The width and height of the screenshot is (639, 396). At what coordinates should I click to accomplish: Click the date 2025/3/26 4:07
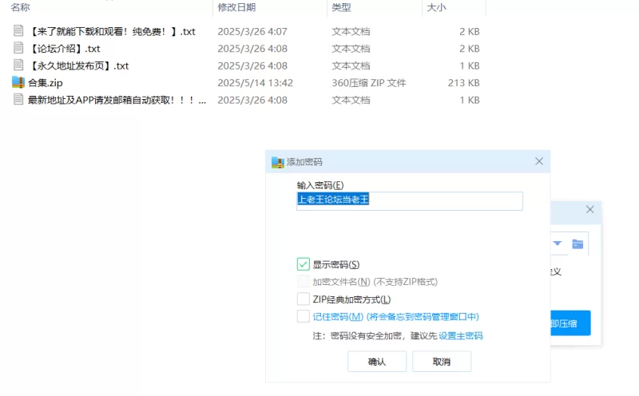tap(252, 31)
